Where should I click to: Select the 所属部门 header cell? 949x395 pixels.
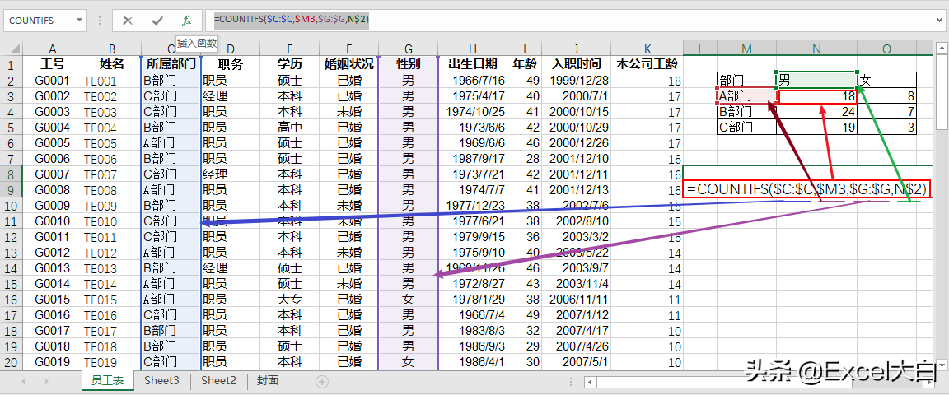(x=171, y=64)
